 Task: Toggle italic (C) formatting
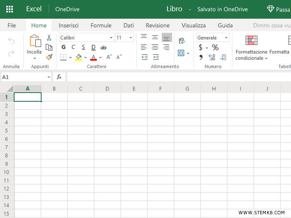click(74, 47)
